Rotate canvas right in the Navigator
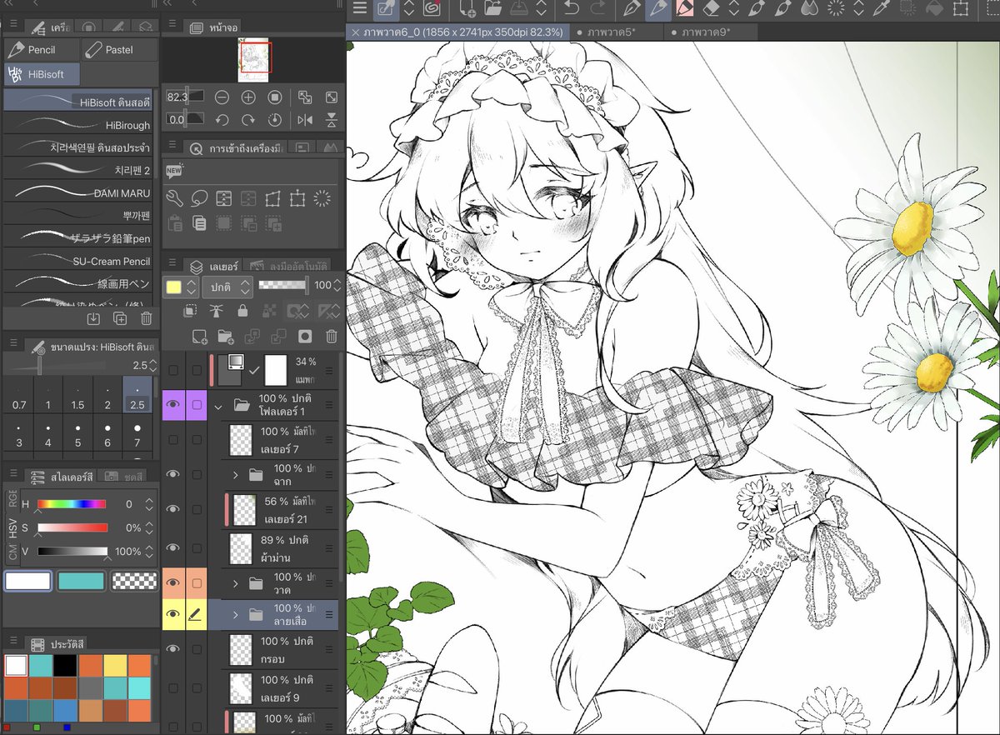Screen dimensions: 1000x735 click(x=248, y=119)
